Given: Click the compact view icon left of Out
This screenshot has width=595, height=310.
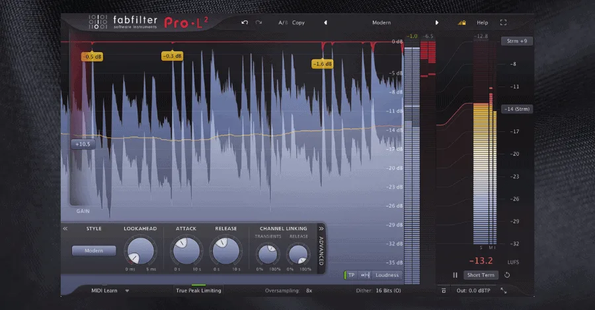Looking at the screenshot, I should (x=444, y=291).
